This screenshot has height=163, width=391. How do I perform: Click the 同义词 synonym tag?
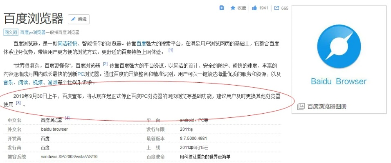coord(11,32)
